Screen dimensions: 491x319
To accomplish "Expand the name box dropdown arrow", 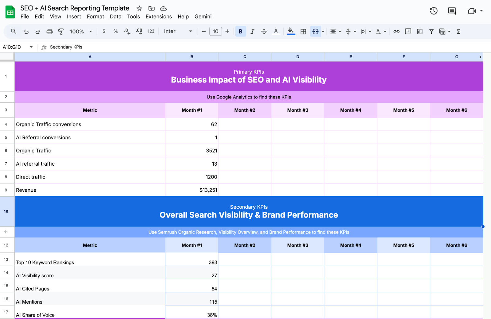I will coord(31,47).
